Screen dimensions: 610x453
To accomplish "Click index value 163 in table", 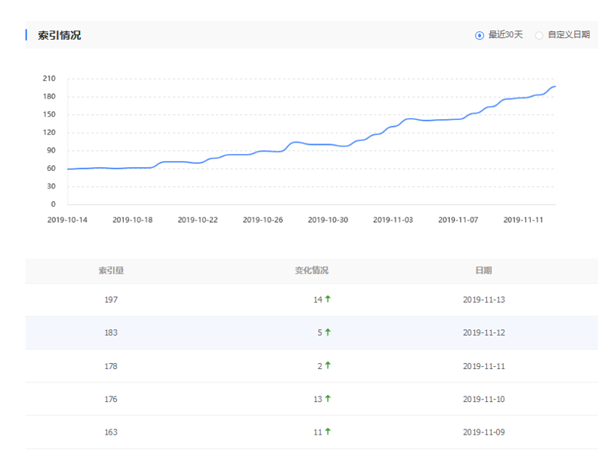I will (x=111, y=432).
